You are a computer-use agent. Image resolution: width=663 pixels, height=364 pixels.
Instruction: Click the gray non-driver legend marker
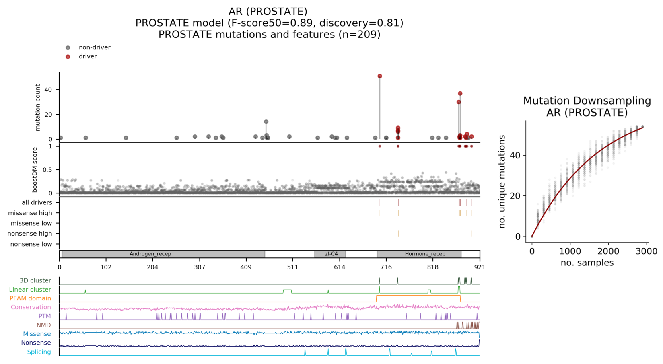pyautogui.click(x=68, y=48)
